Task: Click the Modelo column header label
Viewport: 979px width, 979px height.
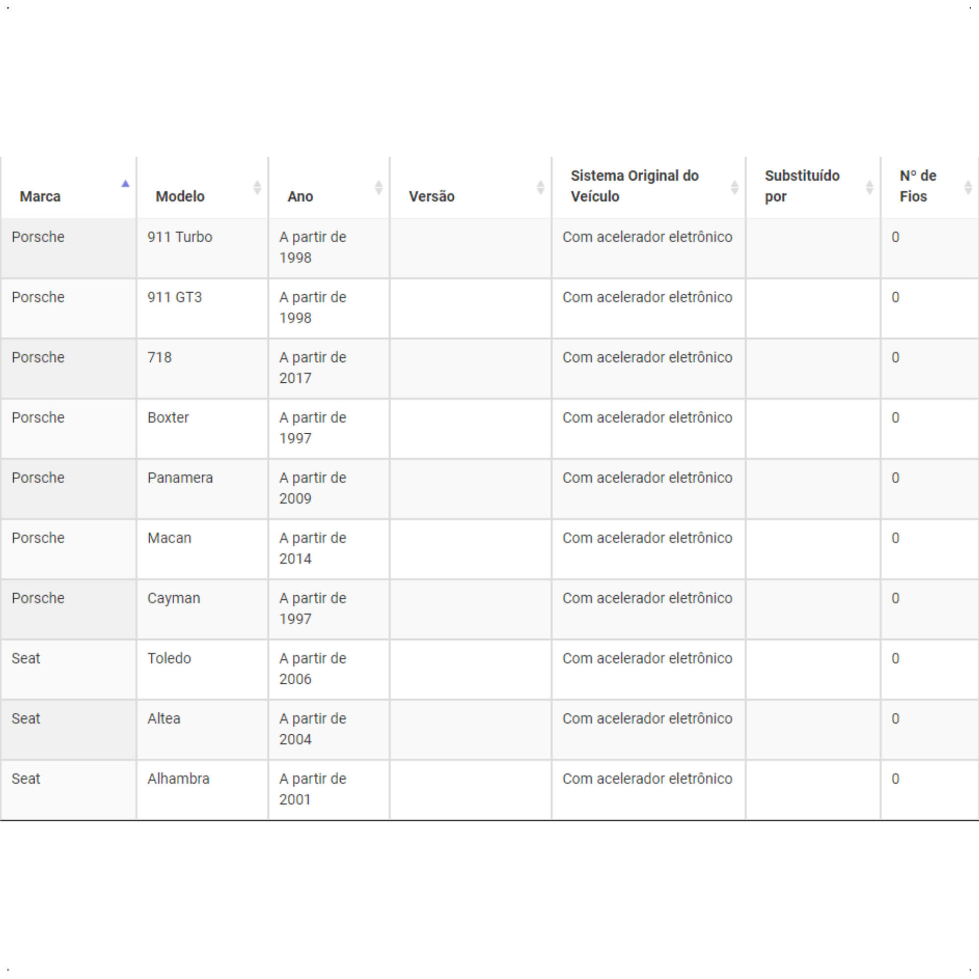Action: [180, 197]
